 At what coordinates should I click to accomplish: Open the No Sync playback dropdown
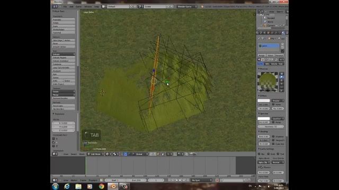(x=201, y=180)
